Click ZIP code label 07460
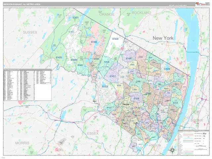Viewport: 212px width, 159px height. tap(74, 60)
